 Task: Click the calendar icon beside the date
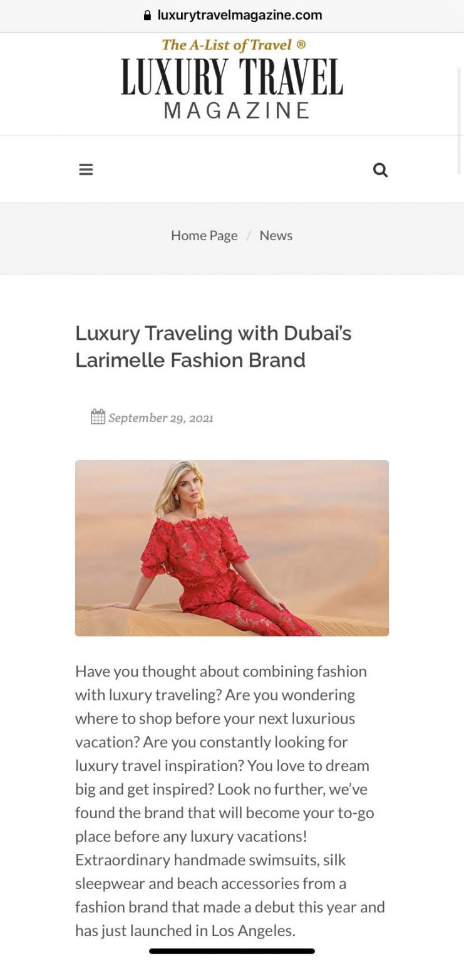(x=98, y=417)
